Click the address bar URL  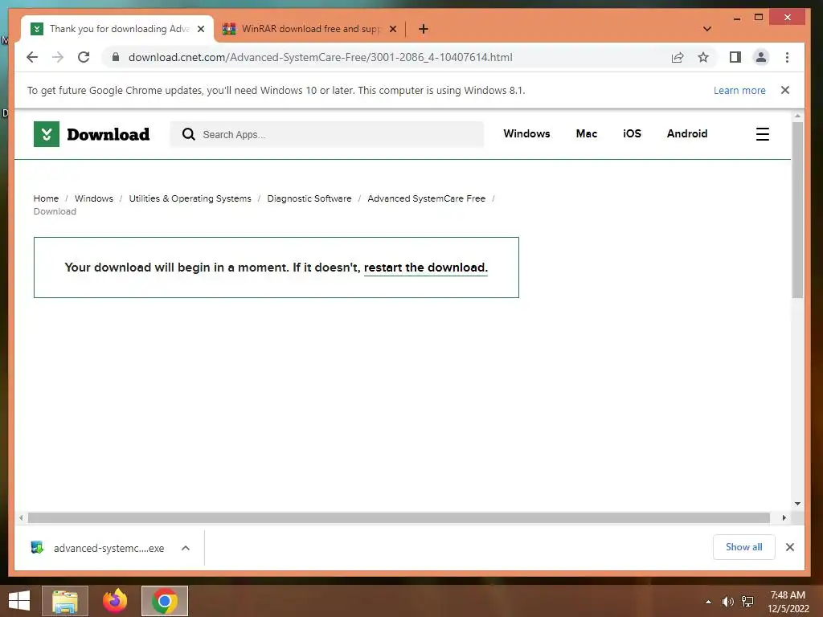tap(320, 57)
